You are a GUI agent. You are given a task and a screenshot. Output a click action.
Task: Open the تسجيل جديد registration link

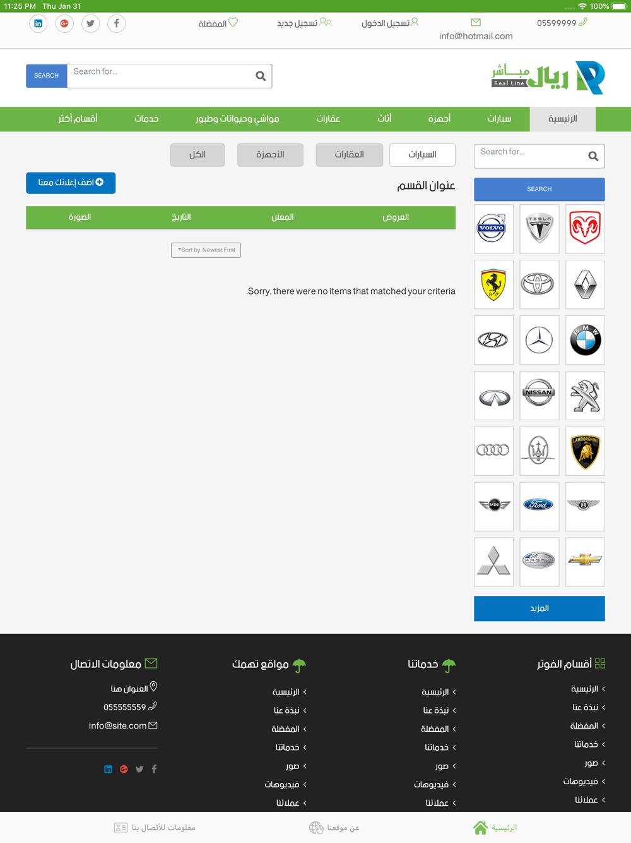[x=304, y=23]
